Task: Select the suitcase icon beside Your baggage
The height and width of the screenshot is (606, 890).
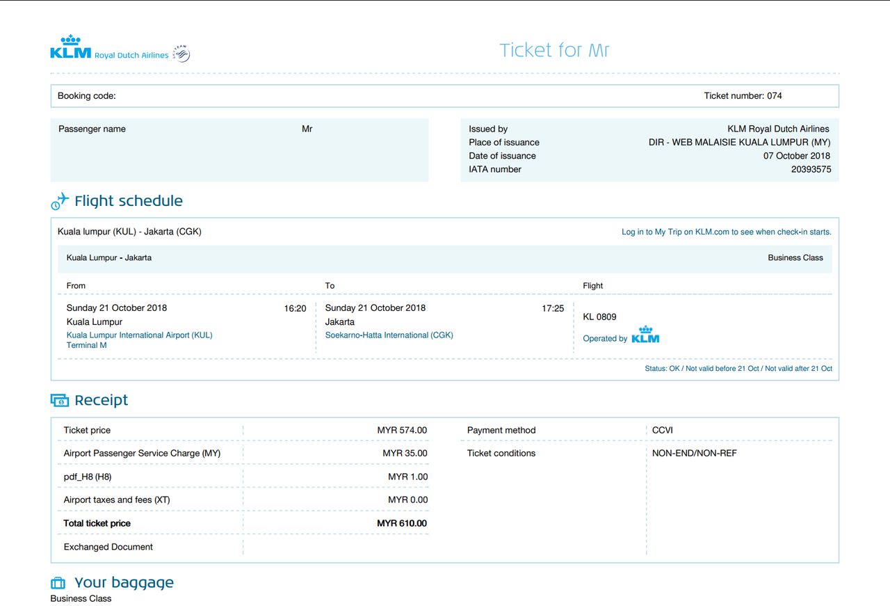Action: [x=58, y=582]
